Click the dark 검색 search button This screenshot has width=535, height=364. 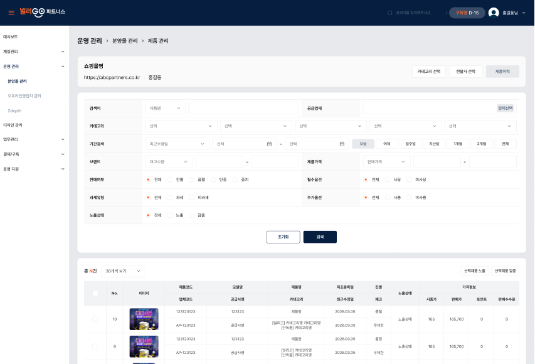(320, 237)
